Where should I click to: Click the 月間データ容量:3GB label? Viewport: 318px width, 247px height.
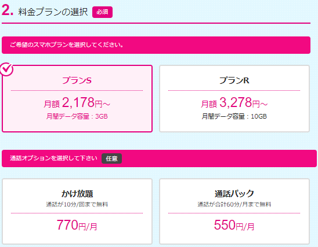[77, 116]
